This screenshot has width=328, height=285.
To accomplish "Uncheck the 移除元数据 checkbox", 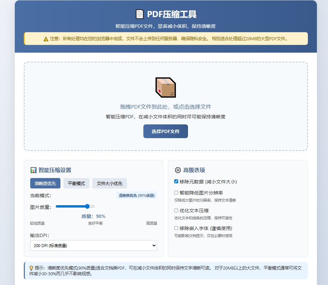I will coord(176,181).
